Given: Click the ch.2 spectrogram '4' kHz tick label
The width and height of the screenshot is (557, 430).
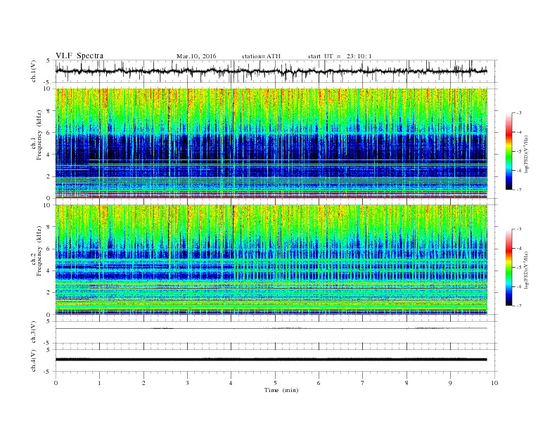Looking at the screenshot, I should [x=49, y=271].
